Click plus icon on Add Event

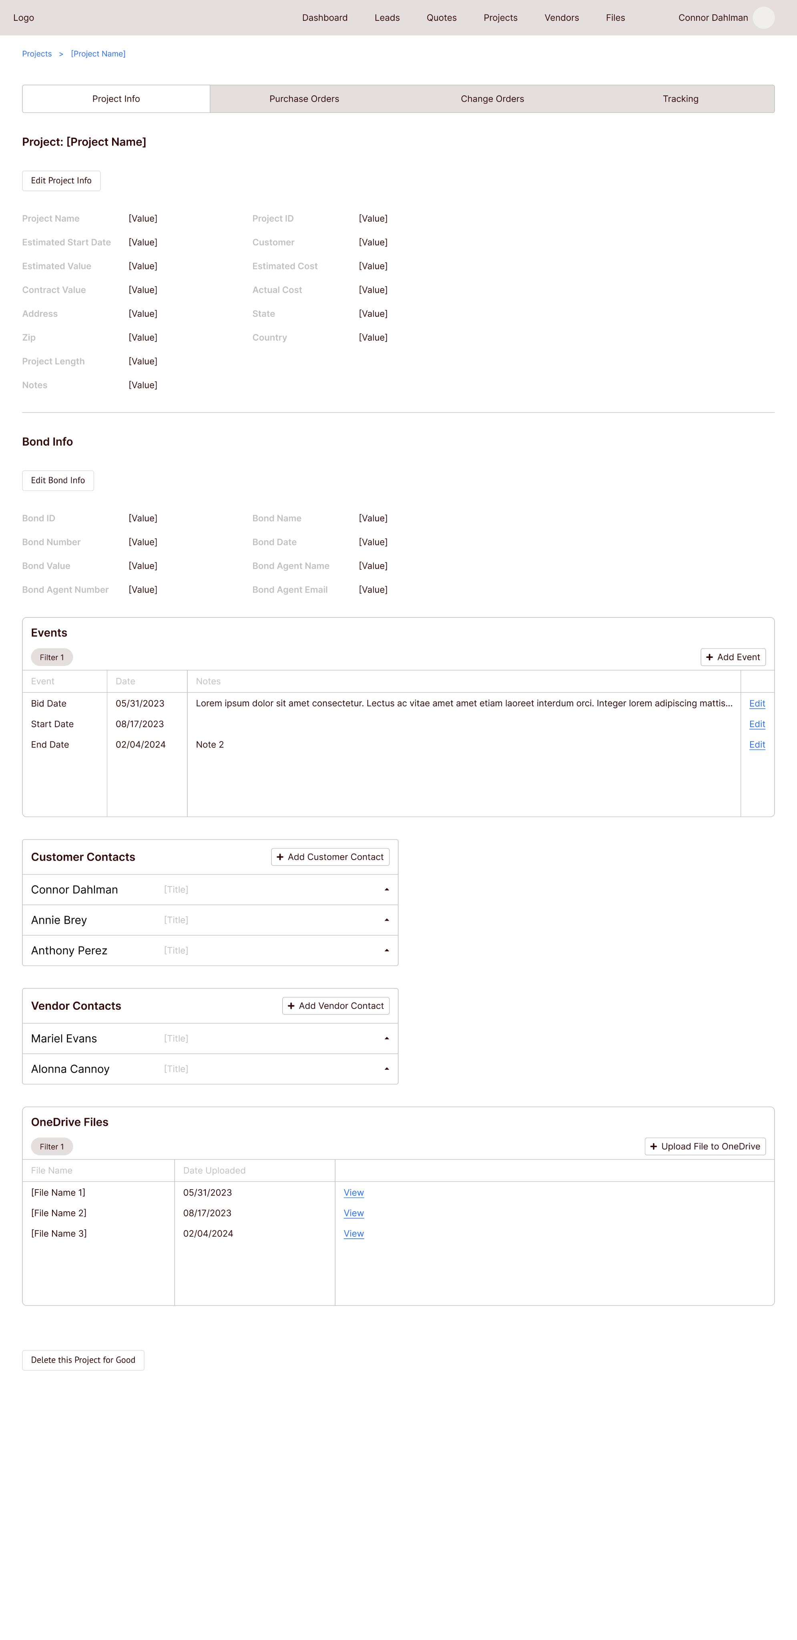pos(709,657)
